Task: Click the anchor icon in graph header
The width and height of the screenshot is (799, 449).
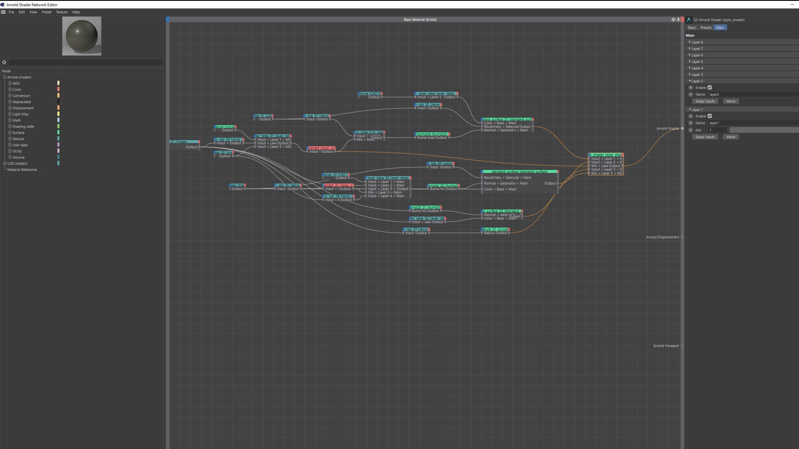Action: pyautogui.click(x=678, y=20)
